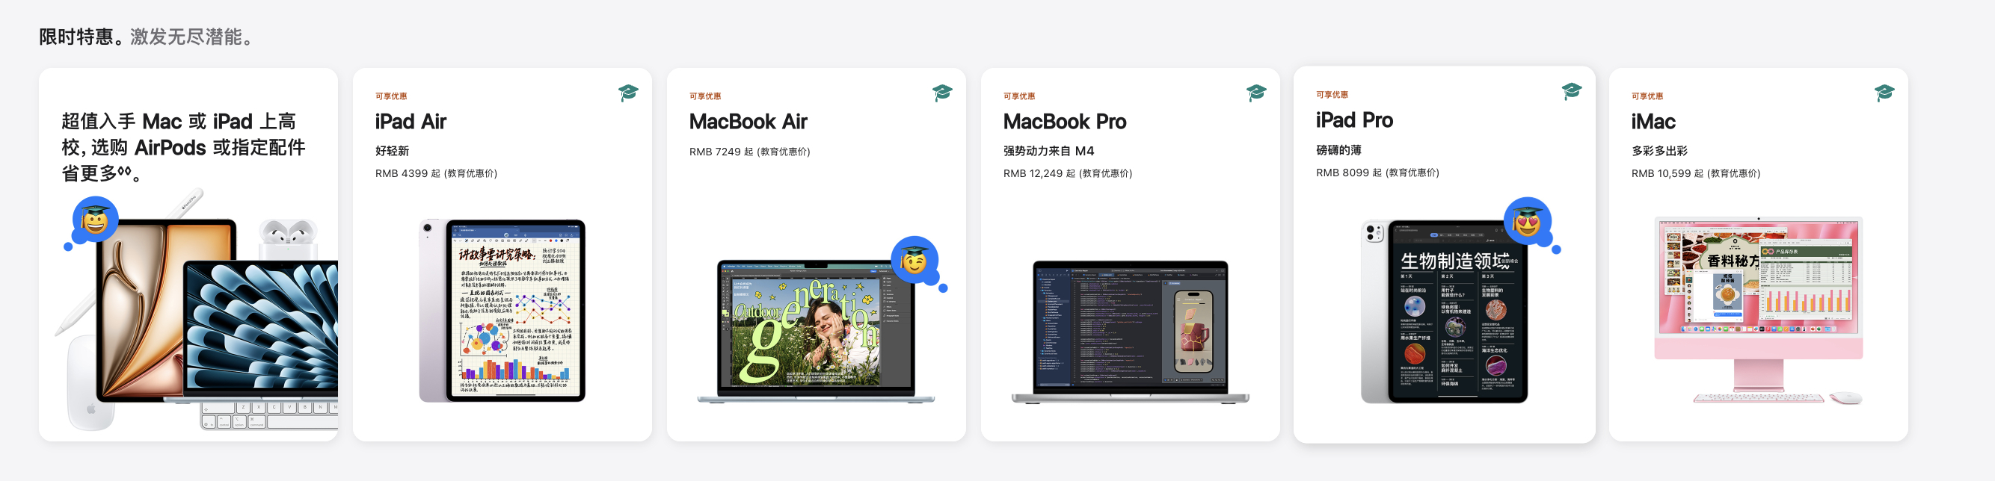
Task: Click the iPad Air product image
Action: tap(502, 310)
